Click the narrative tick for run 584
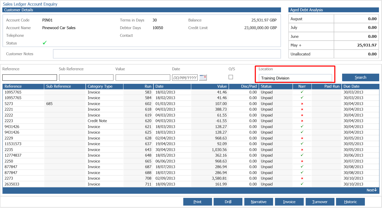 pyautogui.click(x=302, y=97)
